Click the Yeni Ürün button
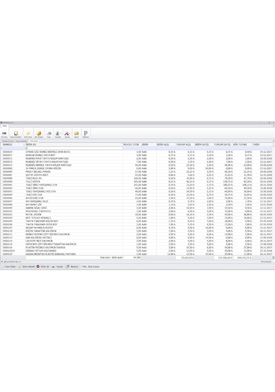The image size is (275, 392). [9, 267]
